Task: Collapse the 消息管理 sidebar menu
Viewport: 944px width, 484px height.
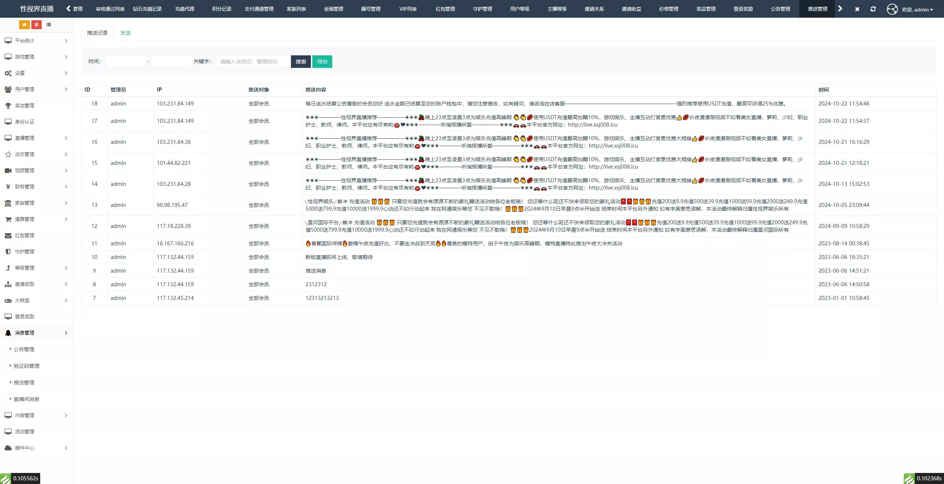Action: tap(36, 333)
